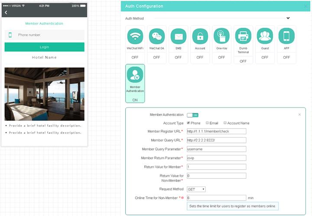Screen dimensions: 312x216
Task: Select the WeChat OA auth method icon
Action: [x=157, y=36]
